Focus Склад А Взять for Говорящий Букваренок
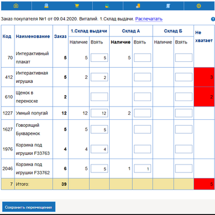The image size is (215, 215). tap(142, 130)
